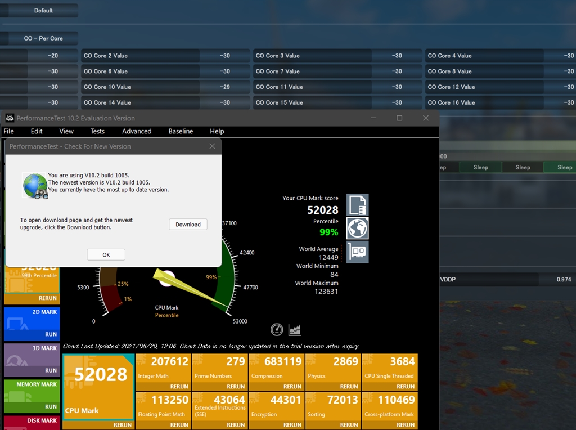This screenshot has height=430, width=576.
Task: Open the Baseline menu
Action: (x=181, y=131)
